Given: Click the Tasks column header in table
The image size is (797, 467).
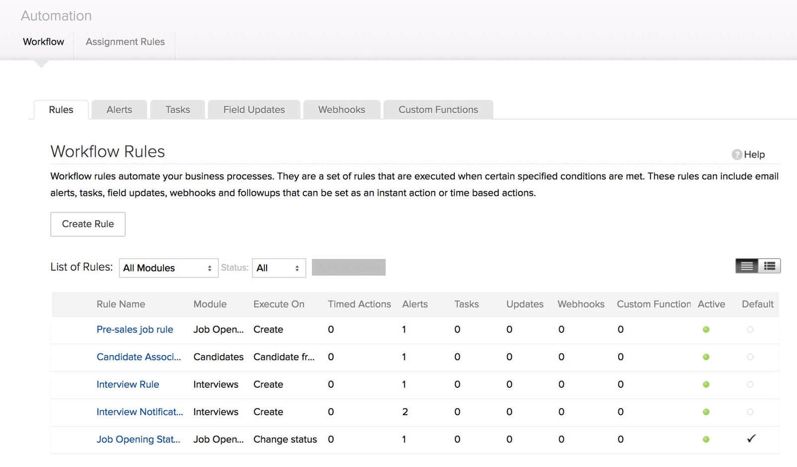Looking at the screenshot, I should 466,304.
